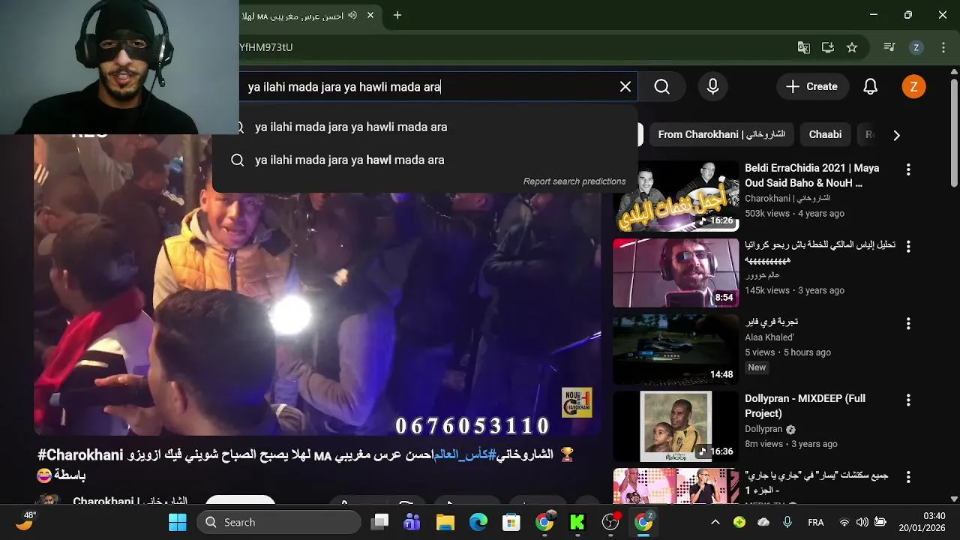Start voice search with microphone icon
960x540 pixels.
coord(713,87)
